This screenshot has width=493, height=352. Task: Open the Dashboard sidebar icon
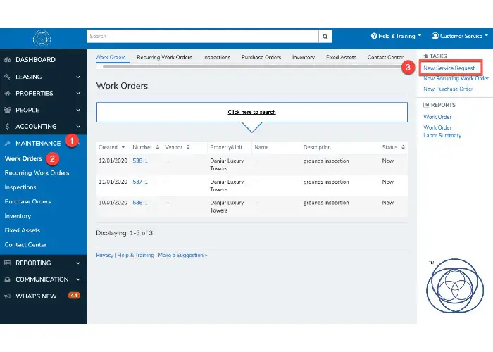click(x=8, y=60)
